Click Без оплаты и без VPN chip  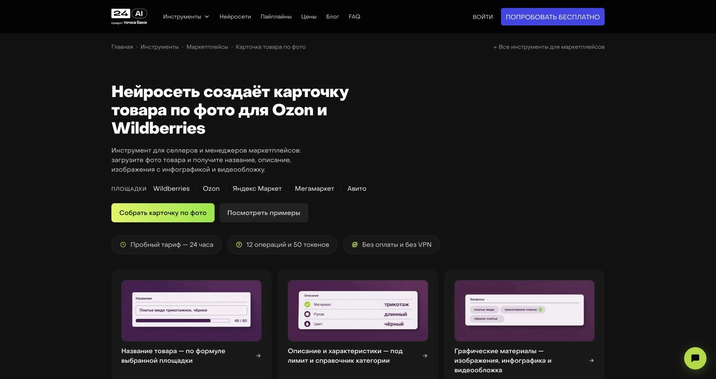(x=391, y=245)
